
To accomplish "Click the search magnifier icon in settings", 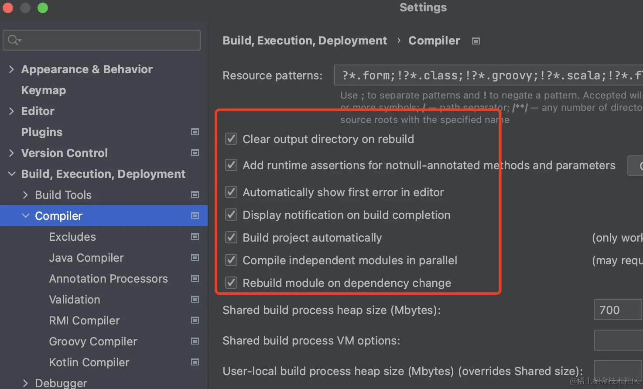I will pyautogui.click(x=14, y=40).
